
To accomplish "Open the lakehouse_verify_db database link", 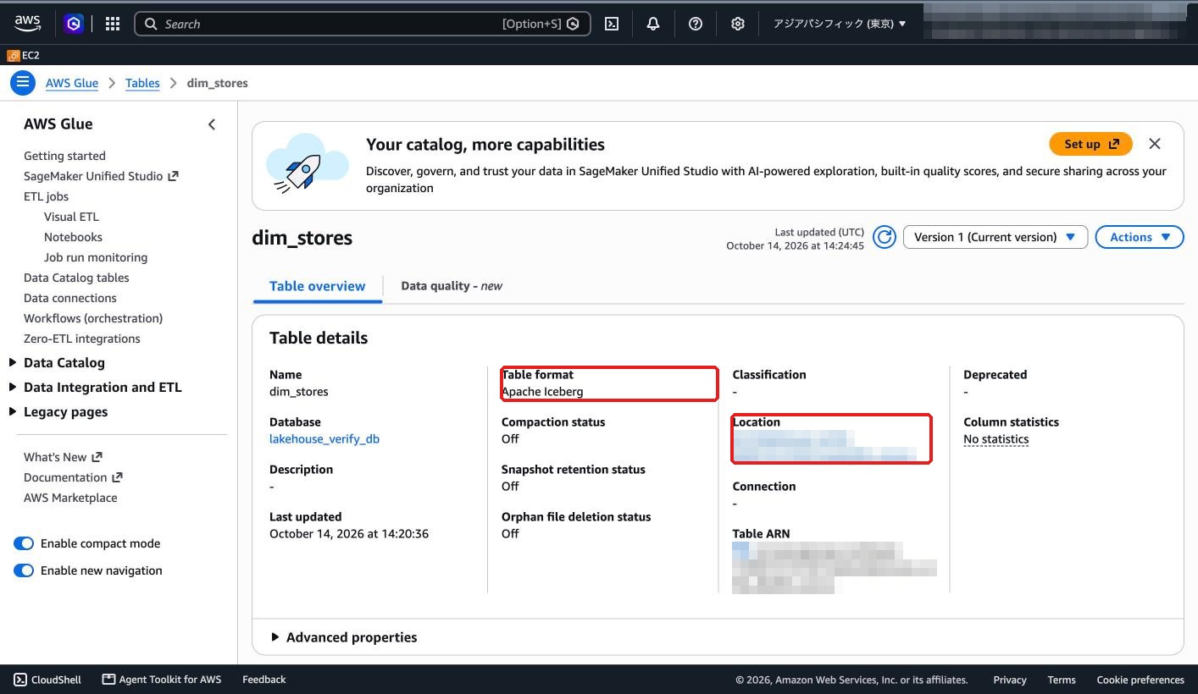I will tap(324, 439).
